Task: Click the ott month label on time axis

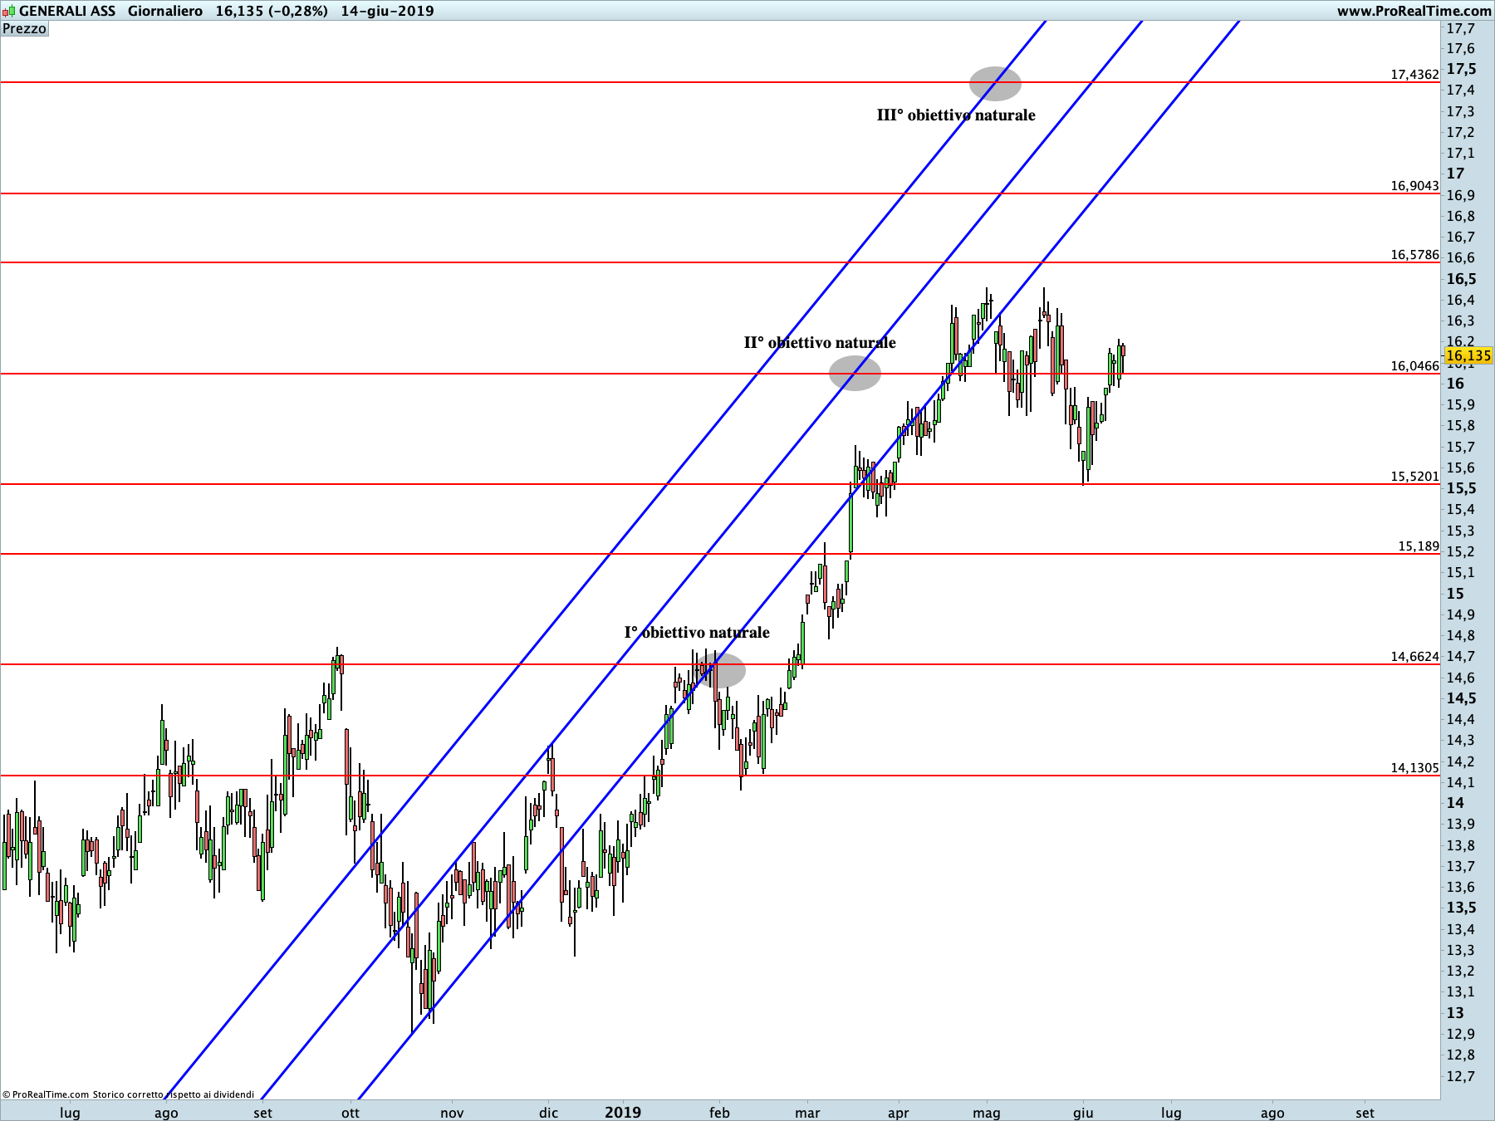Action: tap(350, 1113)
